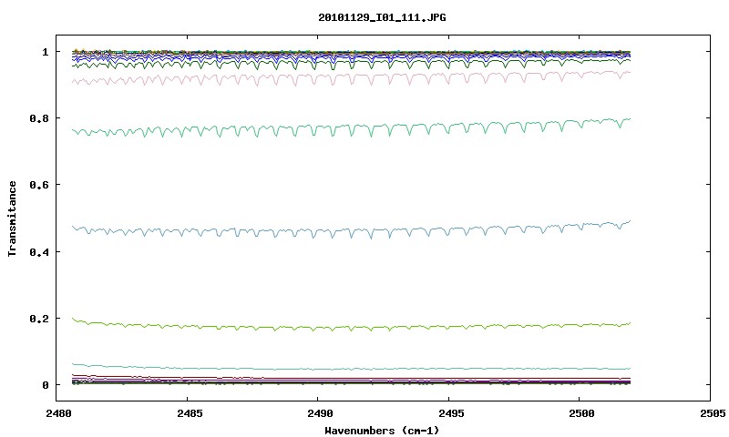Click the 2485 x-axis tick label
The width and height of the screenshot is (729, 437).
point(190,413)
